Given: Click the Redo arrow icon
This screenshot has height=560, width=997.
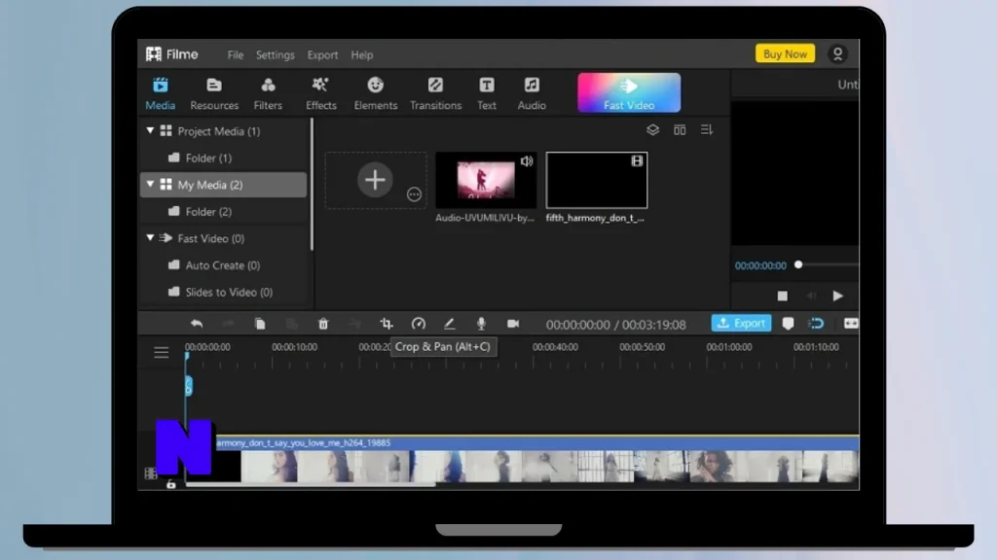Looking at the screenshot, I should pyautogui.click(x=228, y=324).
